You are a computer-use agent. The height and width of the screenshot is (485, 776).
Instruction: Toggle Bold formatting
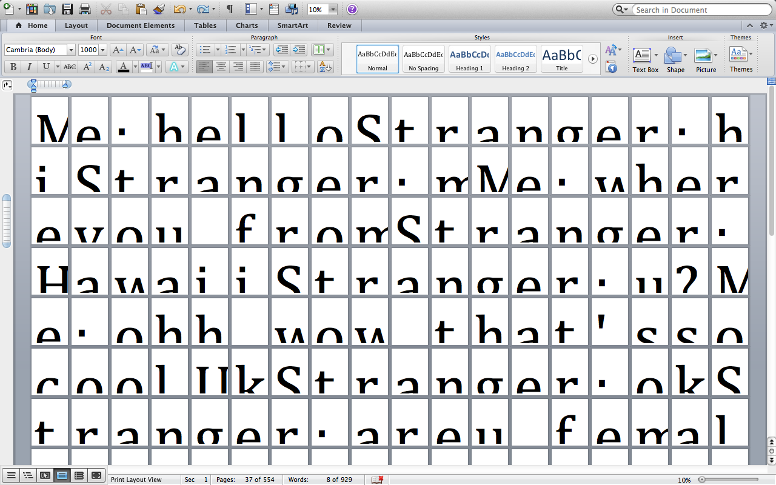coord(13,67)
